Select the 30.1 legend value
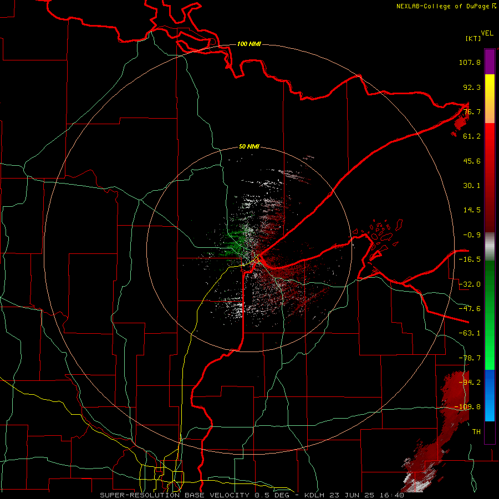Viewport: 499px width, 499px height. click(472, 186)
